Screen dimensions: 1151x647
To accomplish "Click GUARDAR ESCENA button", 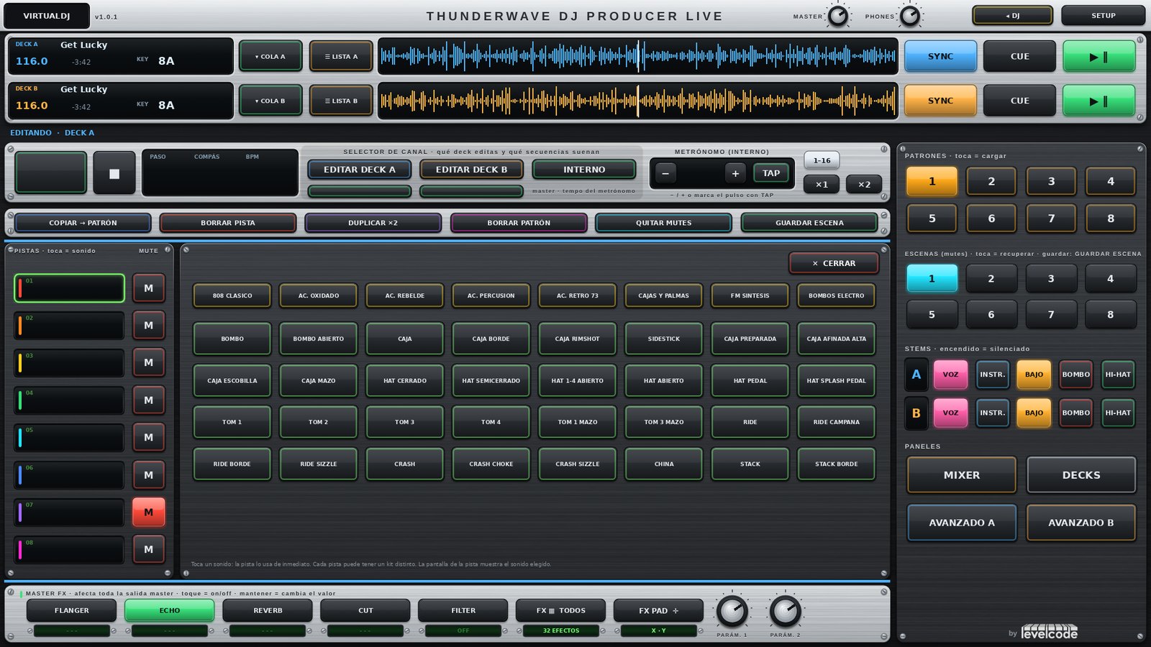I will [809, 223].
